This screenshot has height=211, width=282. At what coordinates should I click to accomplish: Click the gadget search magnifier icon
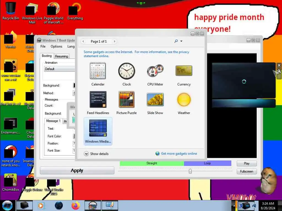click(176, 41)
